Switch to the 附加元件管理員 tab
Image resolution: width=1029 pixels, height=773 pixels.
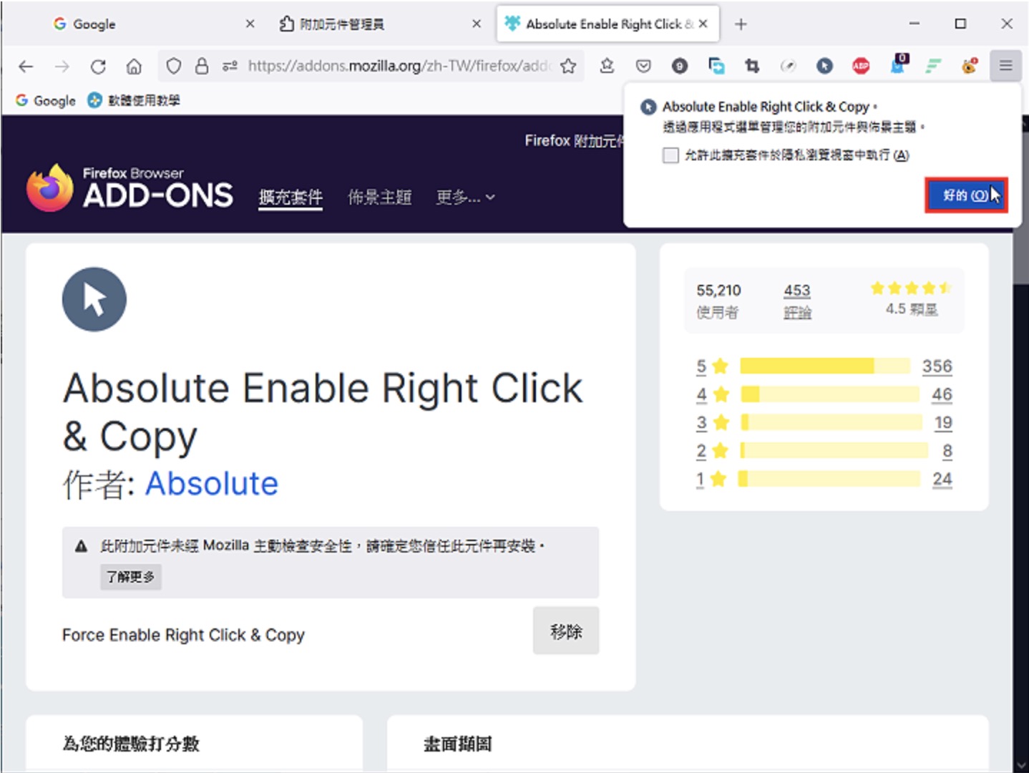379,24
